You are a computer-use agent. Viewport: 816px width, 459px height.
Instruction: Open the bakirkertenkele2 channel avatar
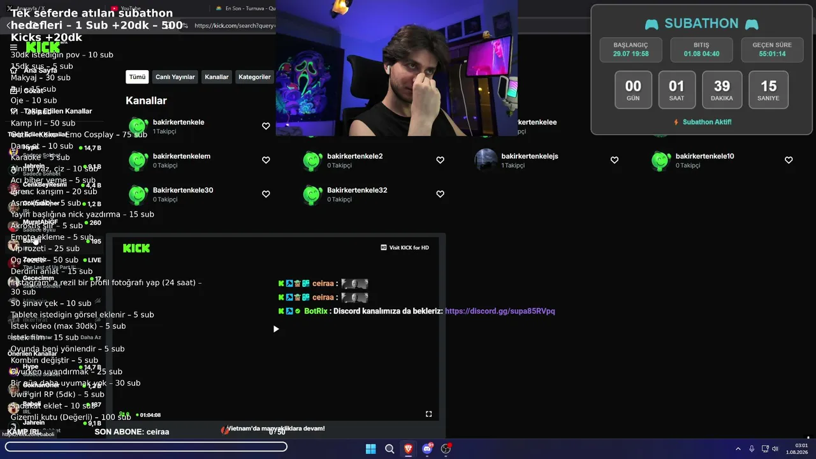coord(312,160)
